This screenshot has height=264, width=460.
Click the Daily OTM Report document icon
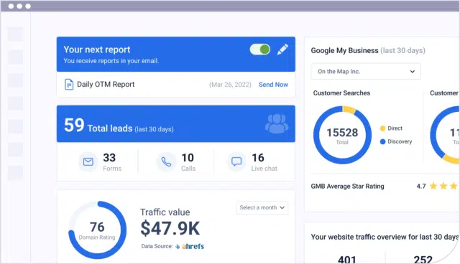[69, 85]
